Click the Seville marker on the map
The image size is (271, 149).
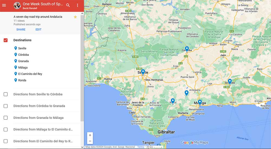click(143, 72)
